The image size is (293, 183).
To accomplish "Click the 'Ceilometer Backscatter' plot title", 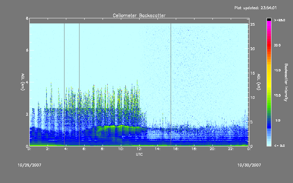I will [x=139, y=15].
